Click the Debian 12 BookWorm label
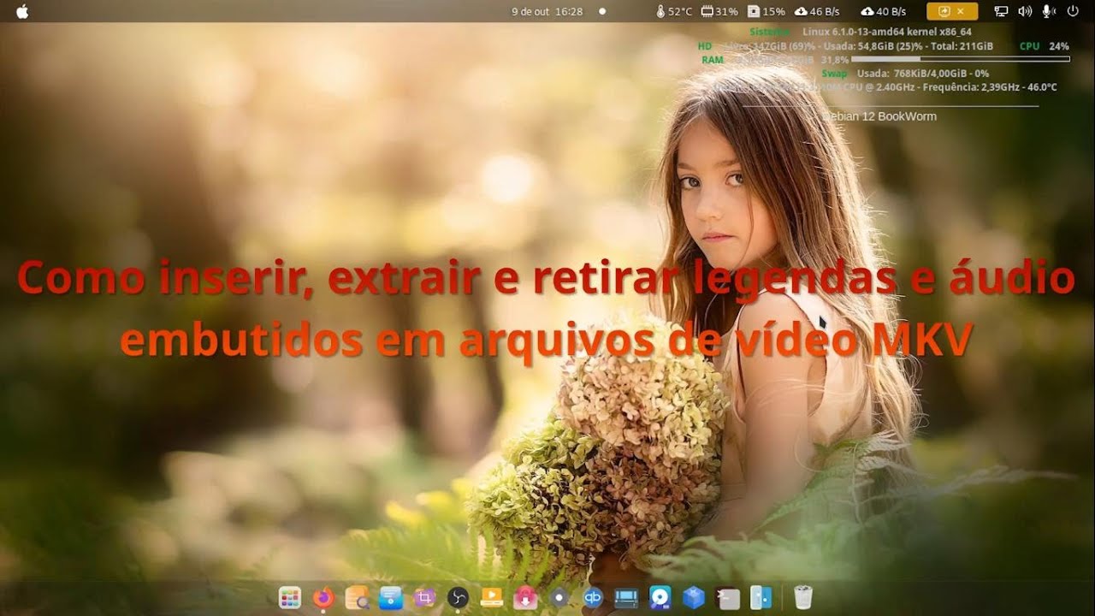The image size is (1095, 616). coord(879,116)
